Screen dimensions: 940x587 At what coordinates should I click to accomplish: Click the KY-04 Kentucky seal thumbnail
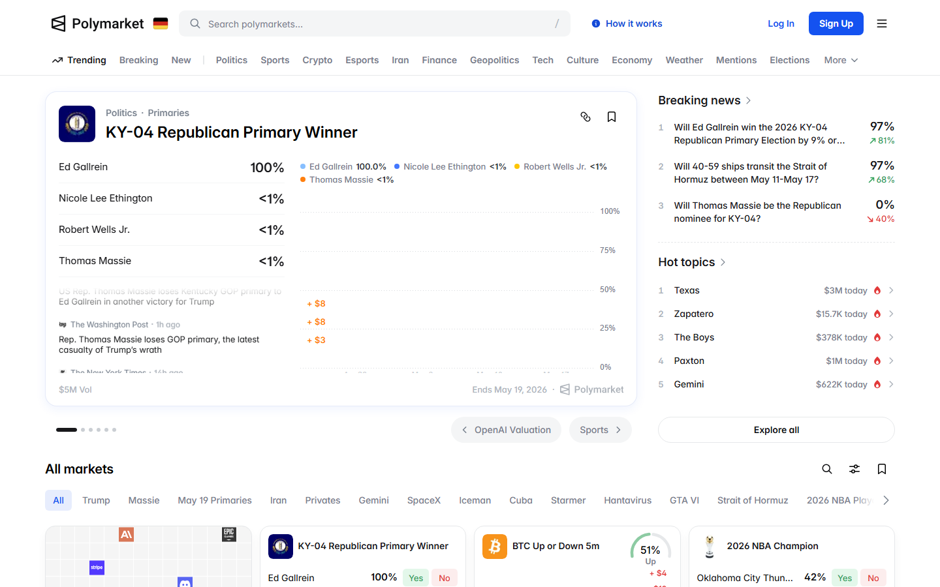coord(77,124)
